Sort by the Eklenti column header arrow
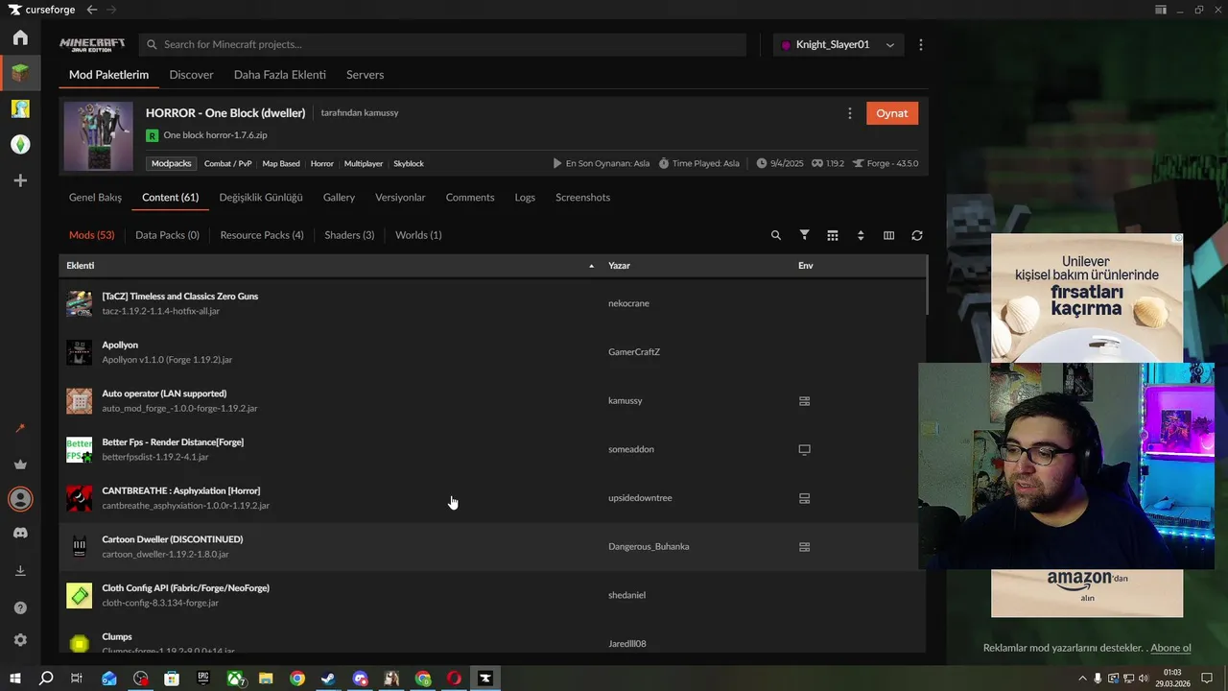The height and width of the screenshot is (691, 1228). pyautogui.click(x=591, y=266)
